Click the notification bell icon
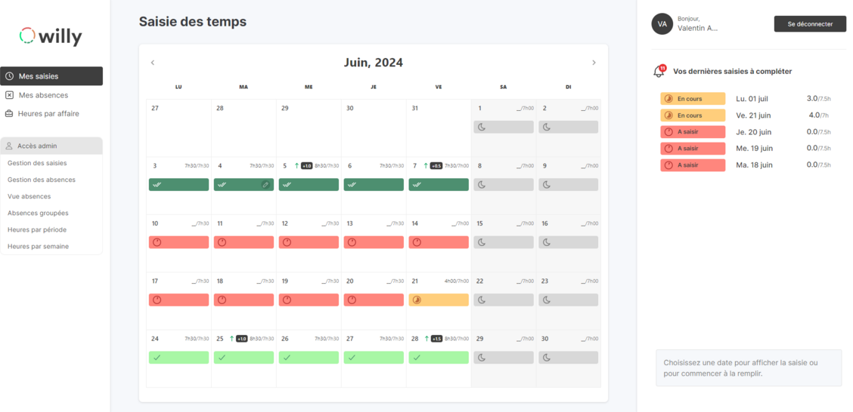Viewport: 853px width, 412px height. pos(659,71)
